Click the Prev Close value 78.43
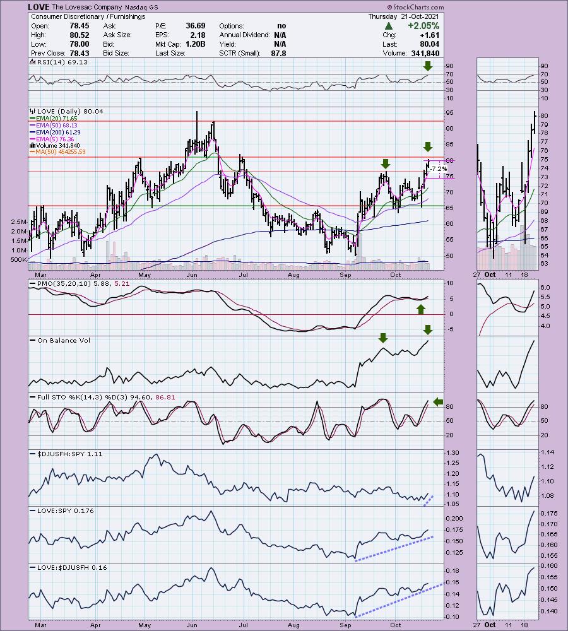Screen dimensions: 568x631 click(x=80, y=53)
